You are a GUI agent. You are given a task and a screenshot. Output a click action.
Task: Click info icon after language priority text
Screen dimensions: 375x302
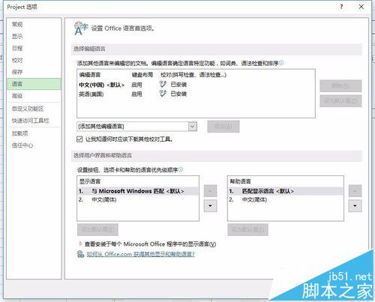(x=181, y=170)
